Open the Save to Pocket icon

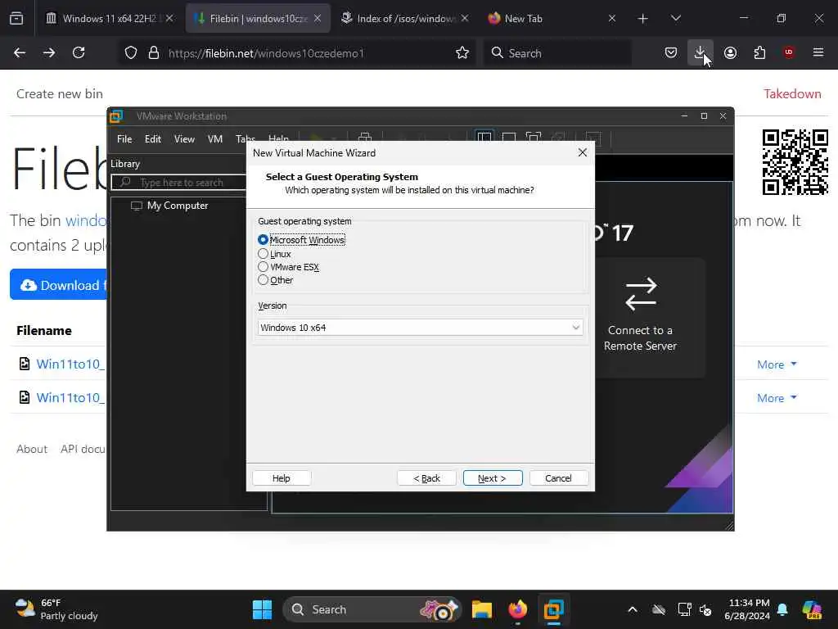point(671,52)
